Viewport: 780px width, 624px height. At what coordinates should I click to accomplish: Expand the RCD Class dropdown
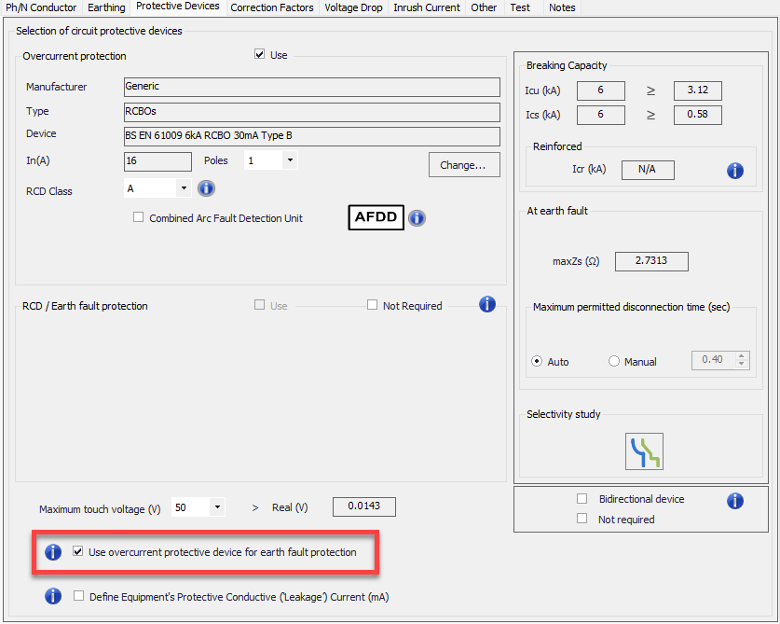point(183,189)
